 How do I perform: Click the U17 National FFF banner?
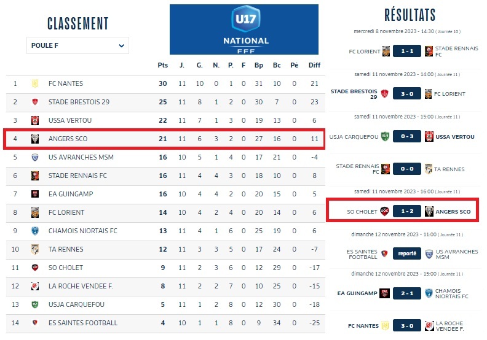[244, 29]
